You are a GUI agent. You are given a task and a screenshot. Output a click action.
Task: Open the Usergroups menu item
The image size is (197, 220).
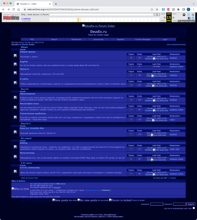(x=98, y=39)
